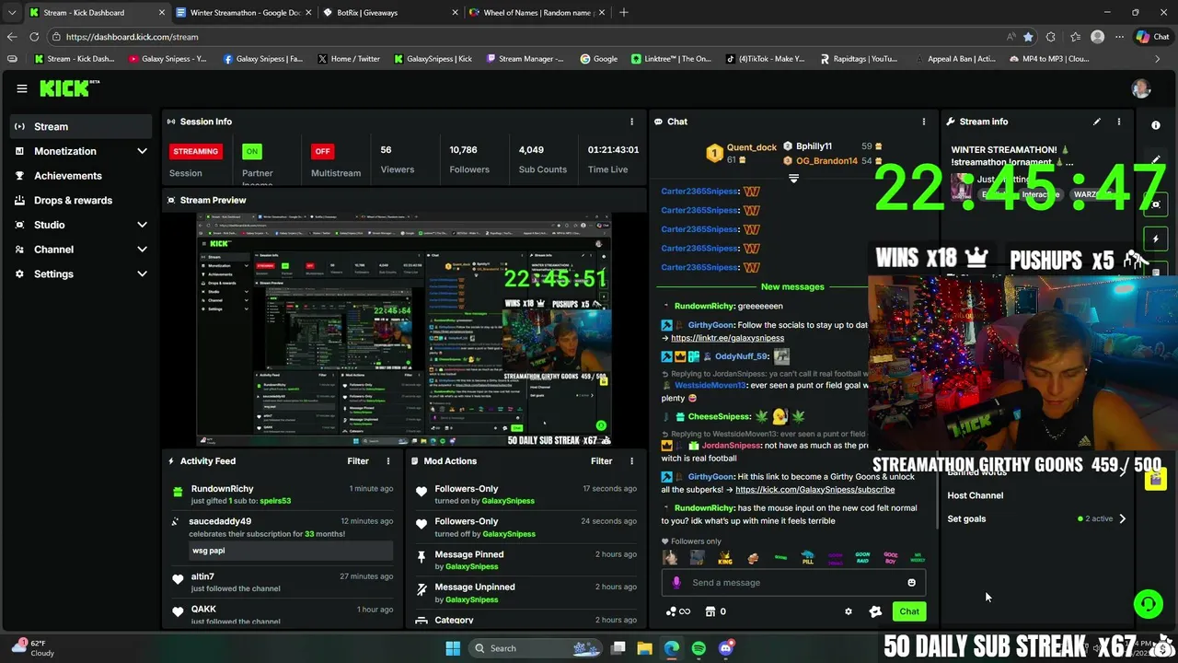Open the linktr.ee/galaxysnipess link in chat
This screenshot has height=663, width=1178.
point(727,338)
